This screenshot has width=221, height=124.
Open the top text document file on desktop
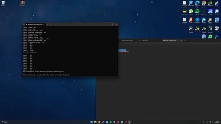click(x=184, y=4)
